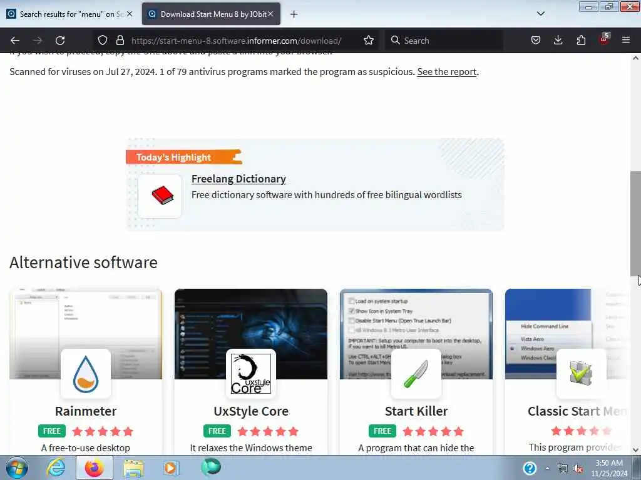Open the extensions puzzle icon
The image size is (641, 480).
click(581, 40)
